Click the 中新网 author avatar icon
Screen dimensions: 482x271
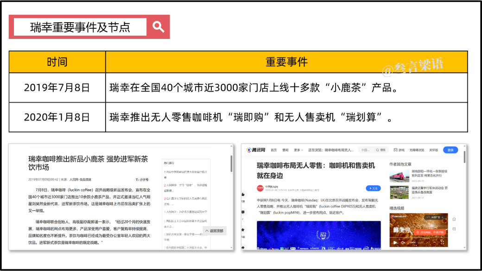260,188
